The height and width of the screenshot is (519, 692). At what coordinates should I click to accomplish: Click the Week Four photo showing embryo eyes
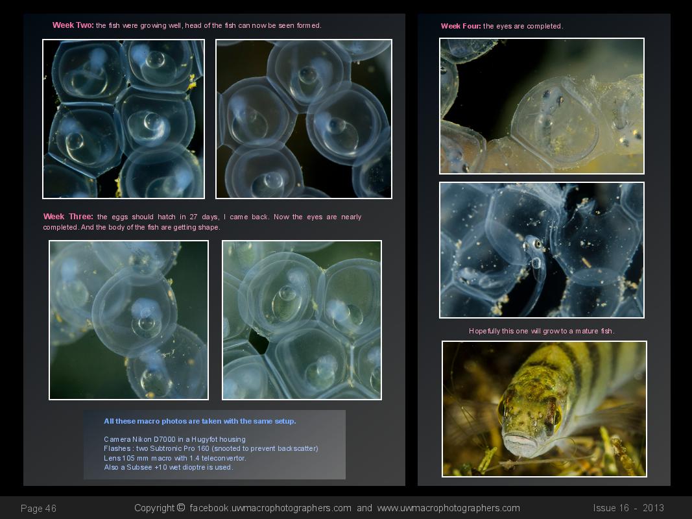(x=542, y=250)
